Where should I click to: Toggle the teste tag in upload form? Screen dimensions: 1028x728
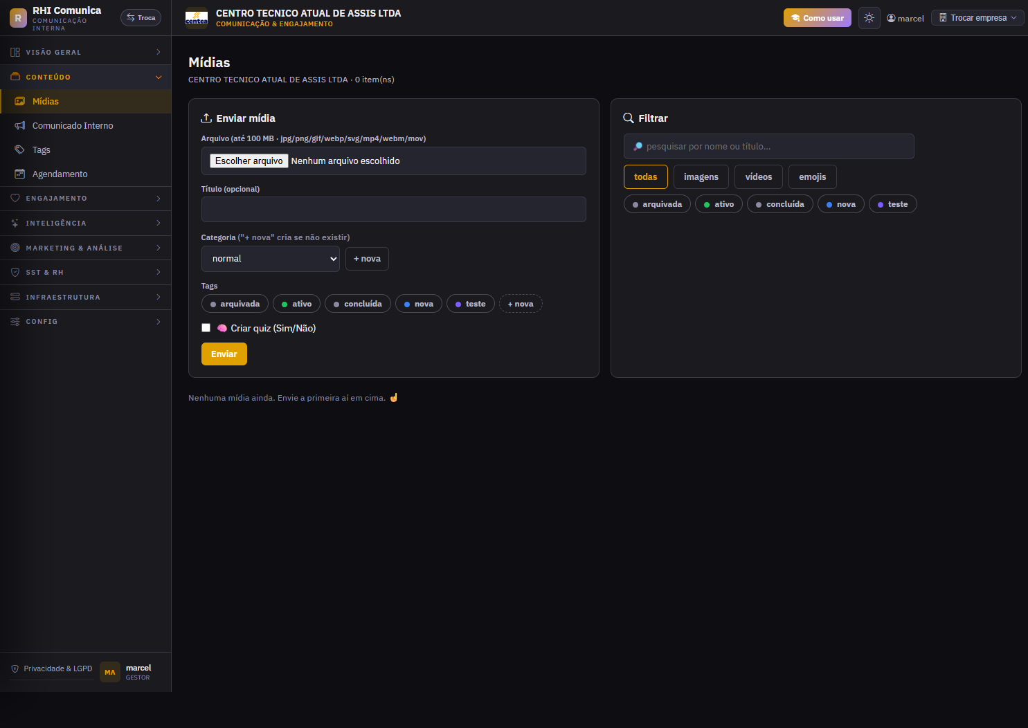point(471,304)
